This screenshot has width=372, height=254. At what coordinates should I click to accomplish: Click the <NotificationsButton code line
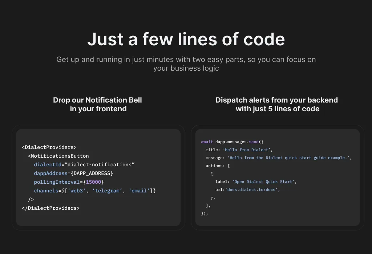58,156
